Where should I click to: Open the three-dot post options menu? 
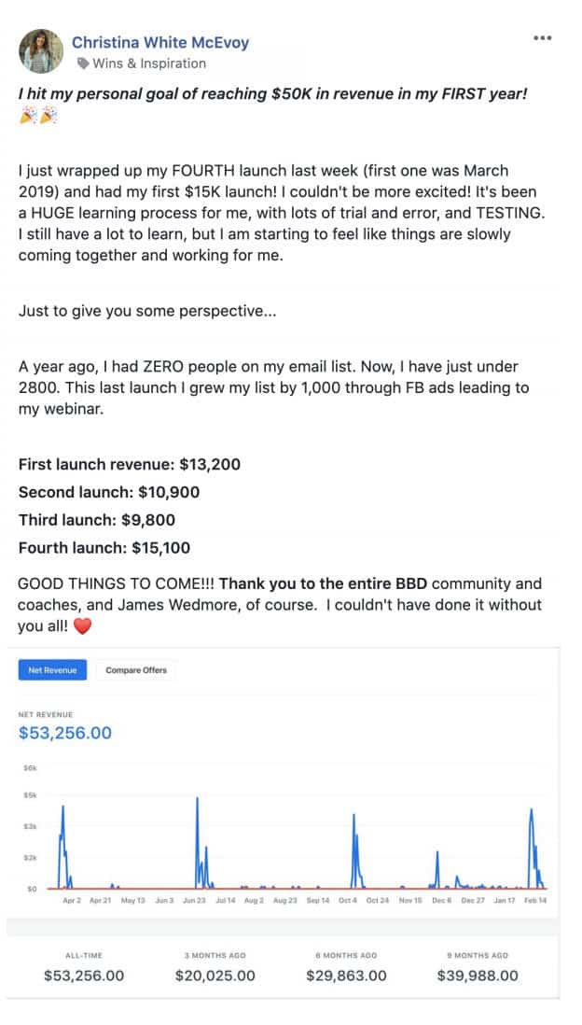click(542, 38)
